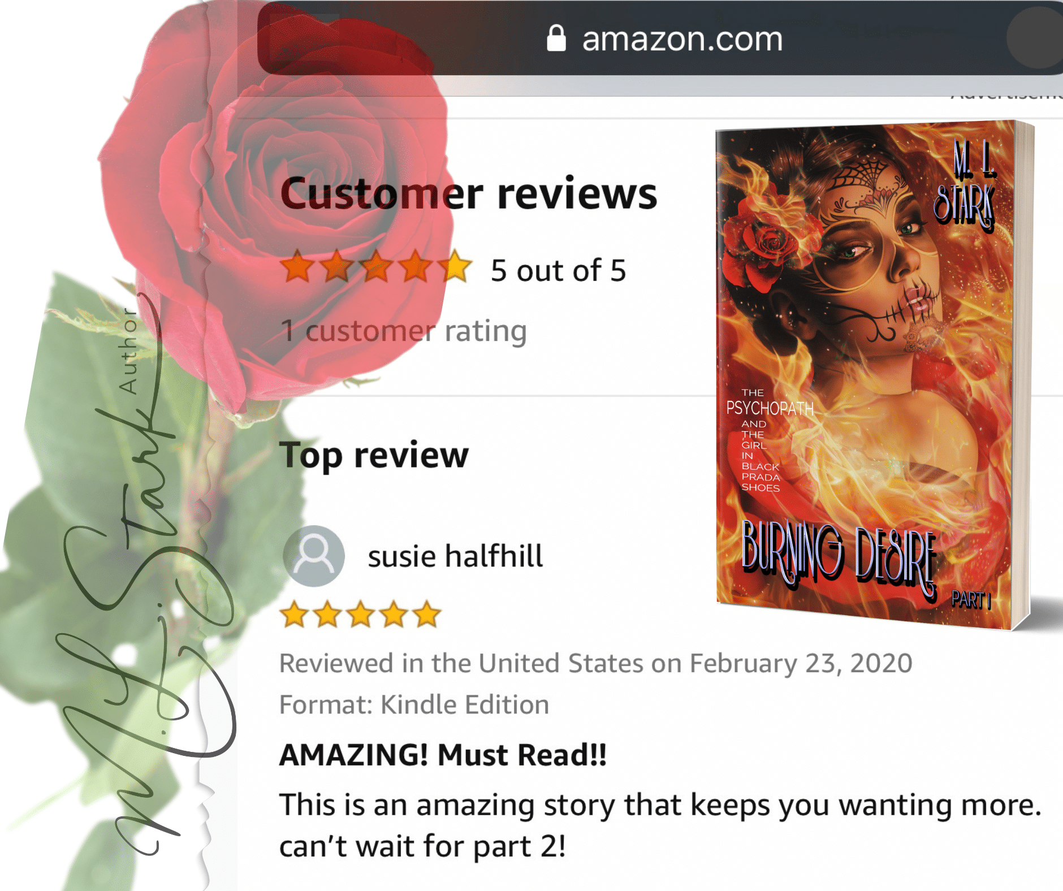Click the review body about part 2

660,825
